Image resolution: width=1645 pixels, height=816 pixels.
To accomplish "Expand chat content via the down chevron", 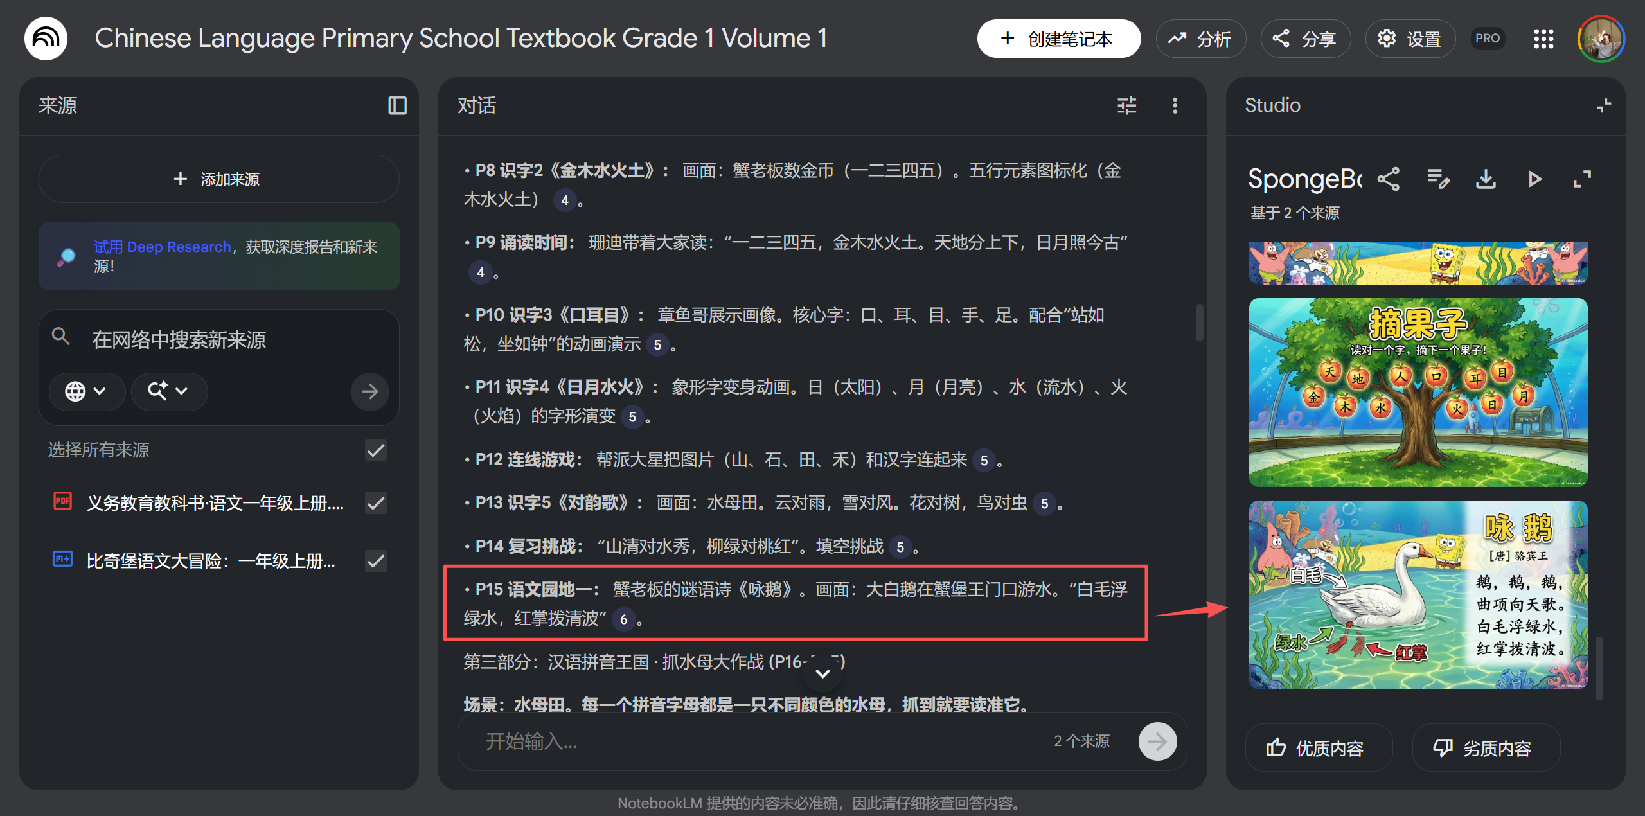I will click(822, 673).
